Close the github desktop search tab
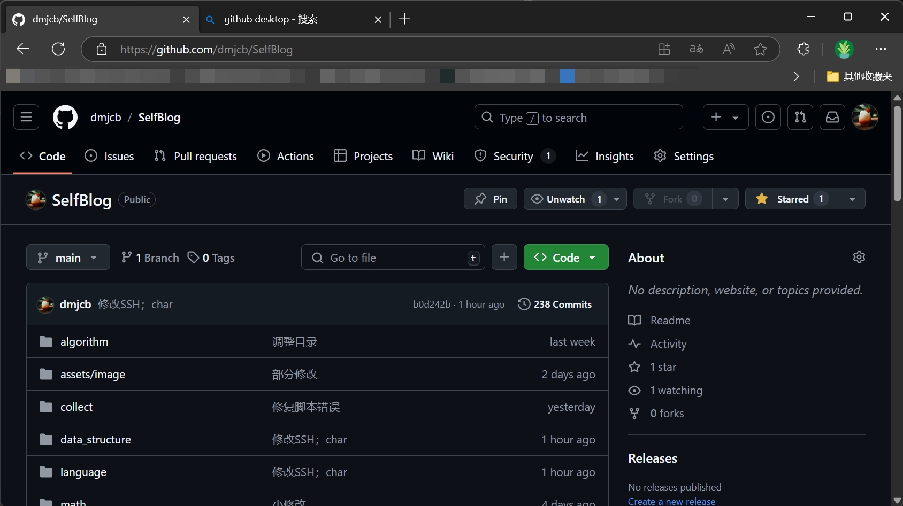903x506 pixels. coord(378,19)
